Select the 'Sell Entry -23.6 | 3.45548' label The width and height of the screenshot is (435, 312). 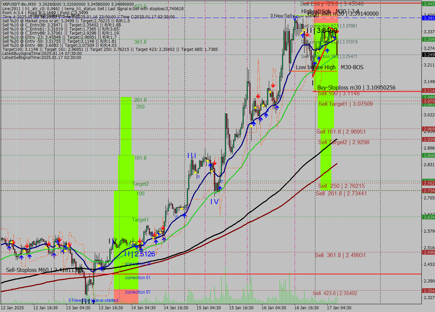tap(332, 4)
